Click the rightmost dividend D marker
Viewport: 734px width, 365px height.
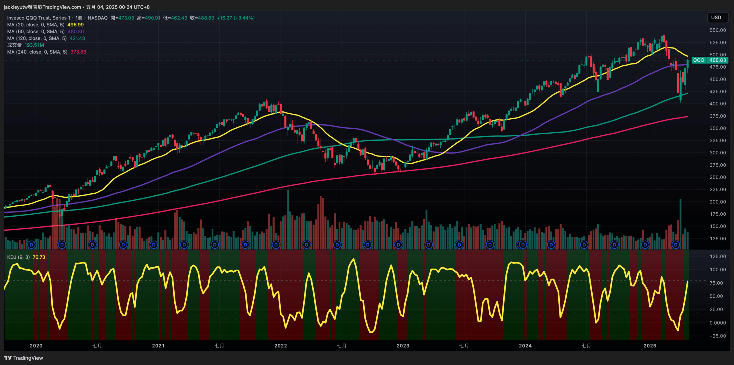676,245
